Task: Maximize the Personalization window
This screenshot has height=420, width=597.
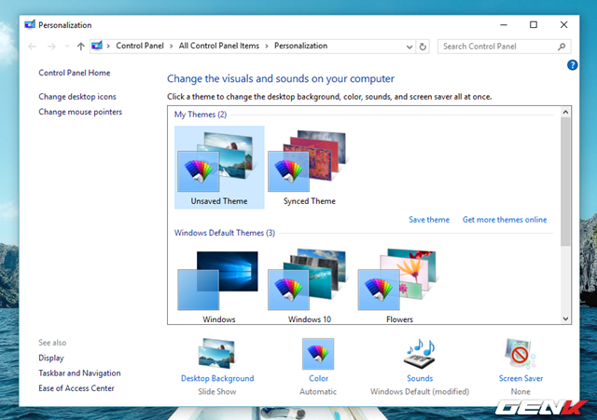Action: [x=534, y=25]
